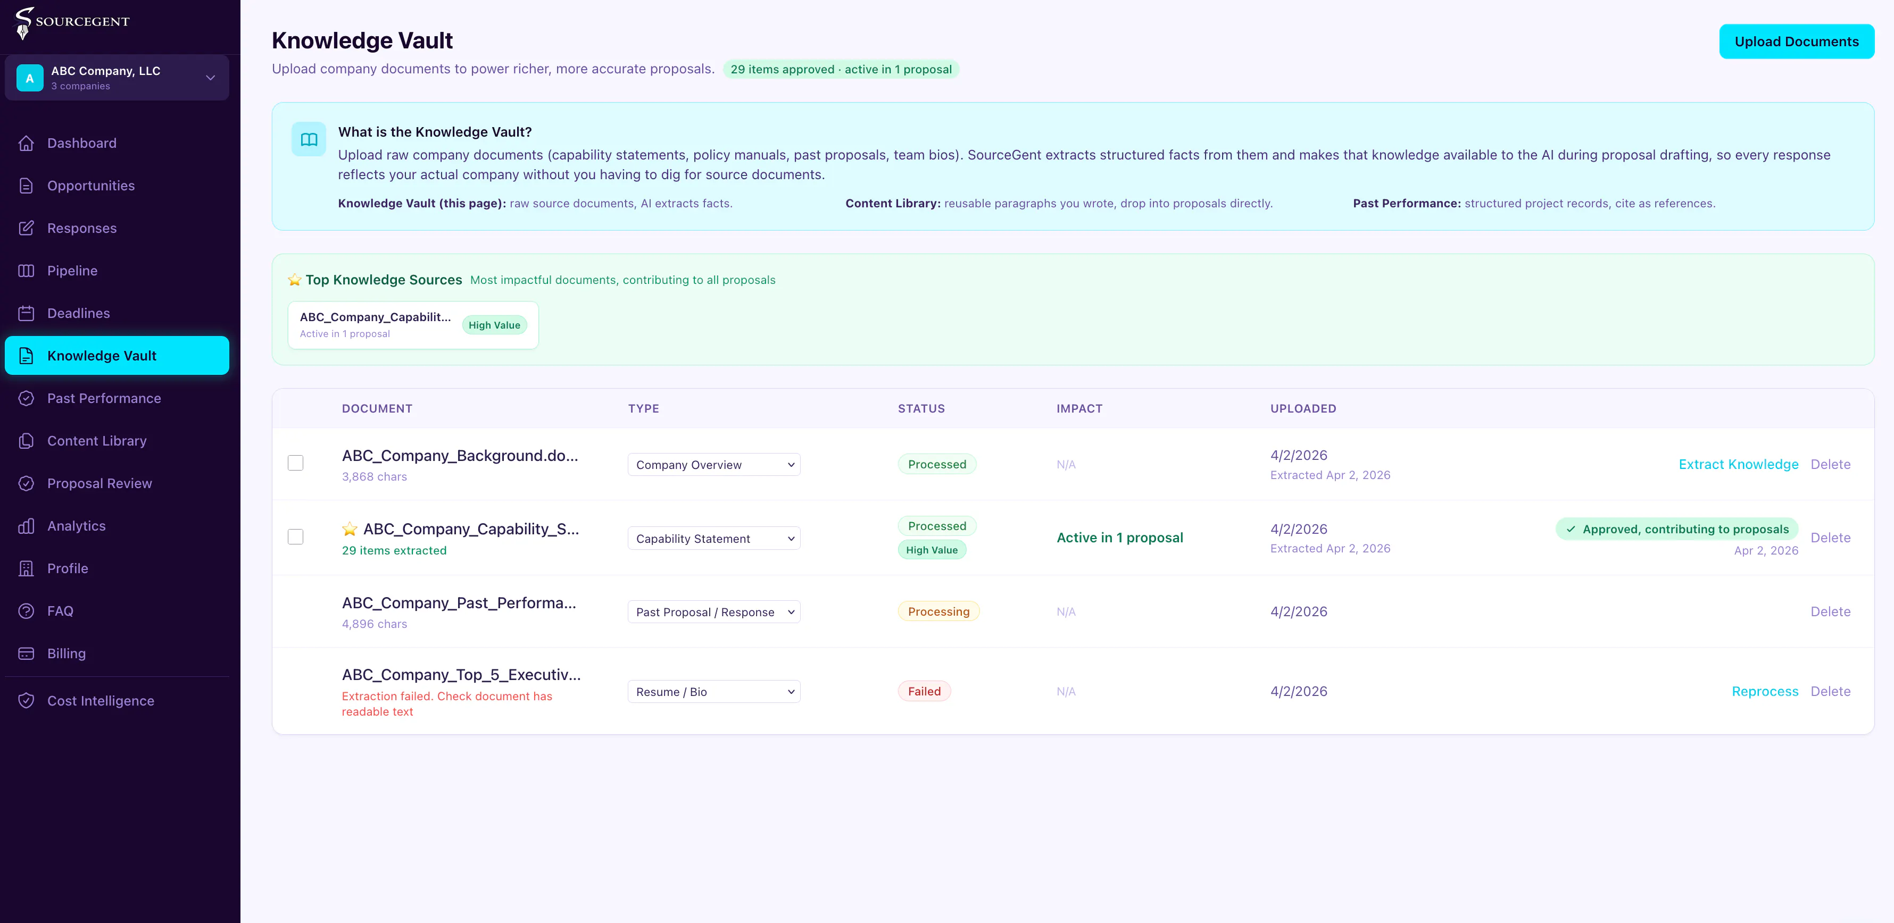Click the Proposal Review check icon
Image resolution: width=1894 pixels, height=923 pixels.
pyautogui.click(x=27, y=483)
